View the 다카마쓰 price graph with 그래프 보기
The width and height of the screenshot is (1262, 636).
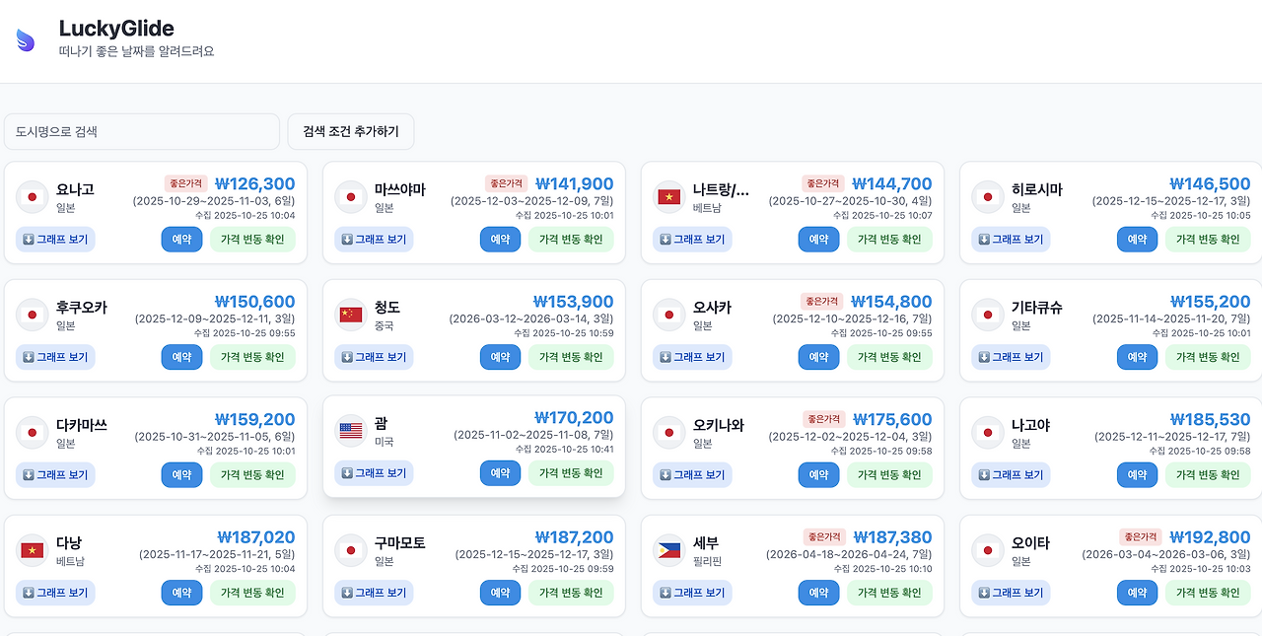coord(54,474)
